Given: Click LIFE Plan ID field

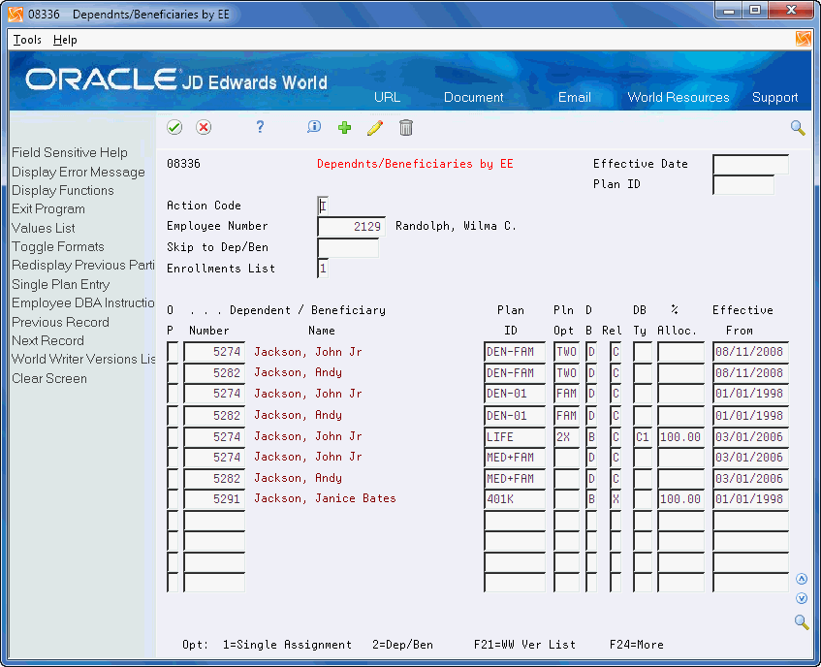Looking at the screenshot, I should click(514, 436).
